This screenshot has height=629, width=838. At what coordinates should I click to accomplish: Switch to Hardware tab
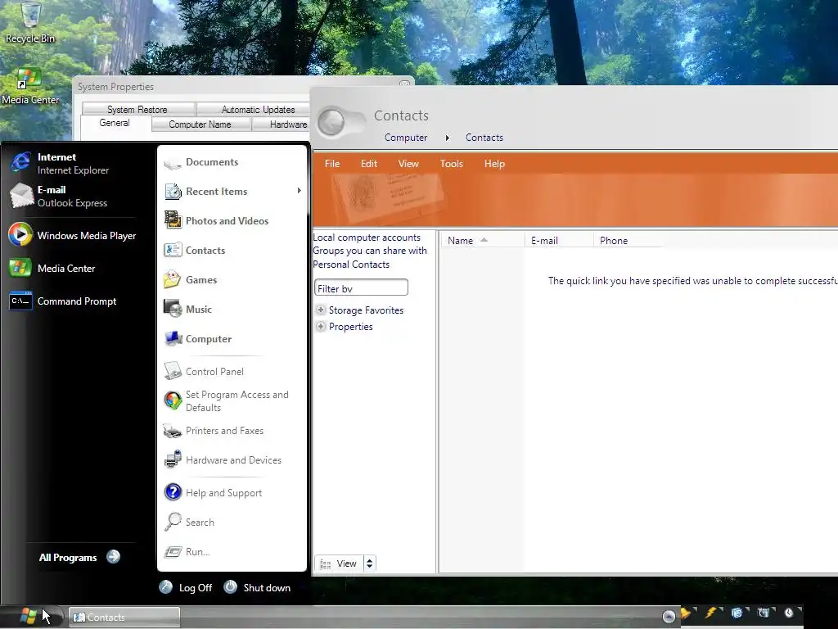282,124
